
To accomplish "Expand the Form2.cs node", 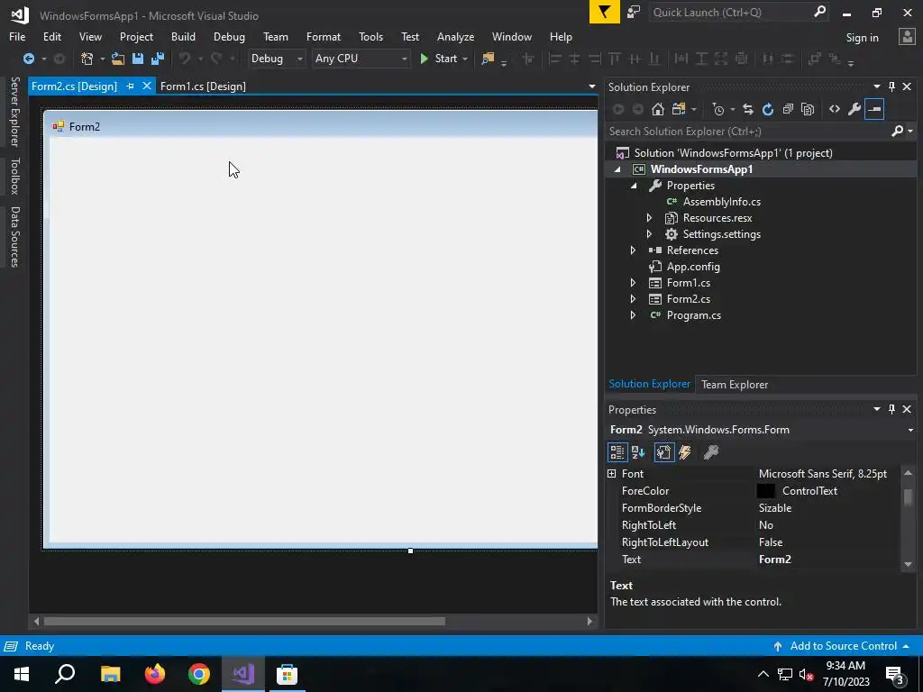I will coord(633,299).
